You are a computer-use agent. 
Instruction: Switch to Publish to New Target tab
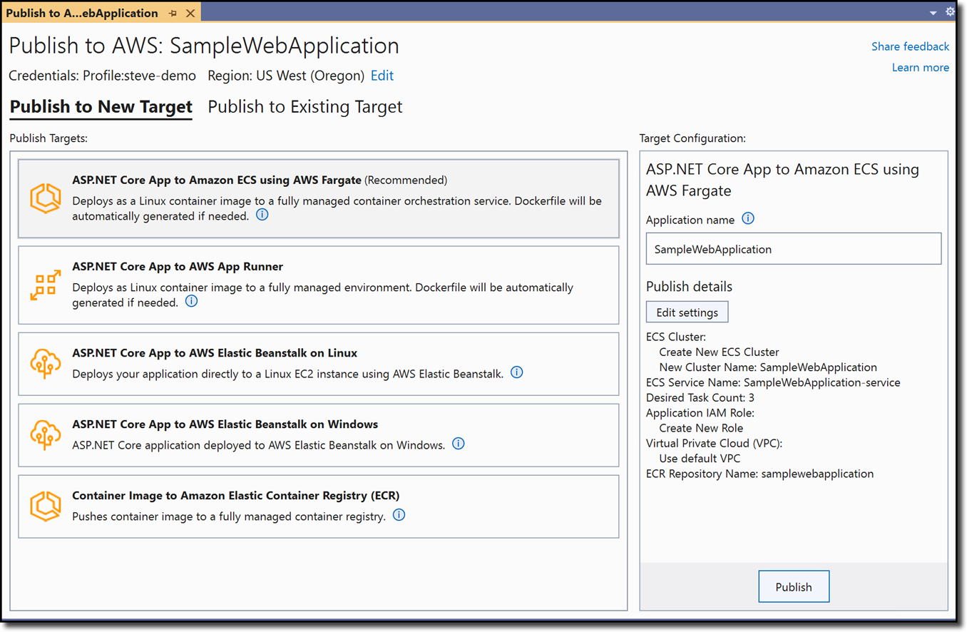[x=101, y=107]
